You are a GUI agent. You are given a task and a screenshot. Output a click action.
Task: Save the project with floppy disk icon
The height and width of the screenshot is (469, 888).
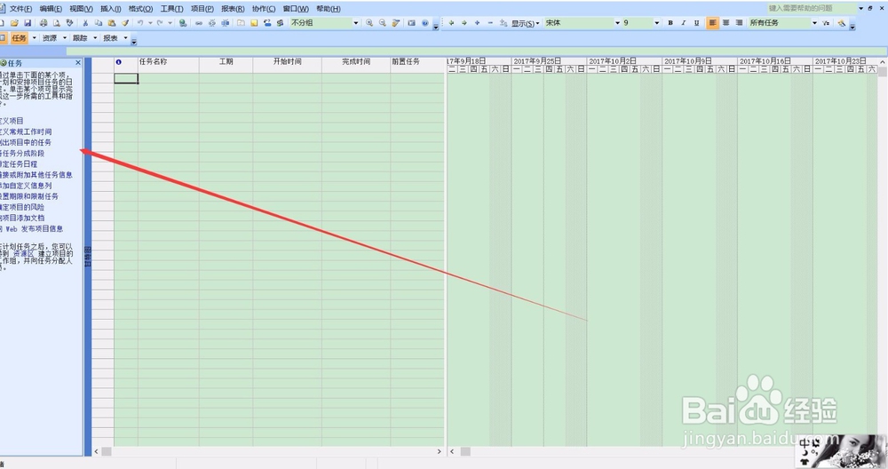[x=28, y=23]
